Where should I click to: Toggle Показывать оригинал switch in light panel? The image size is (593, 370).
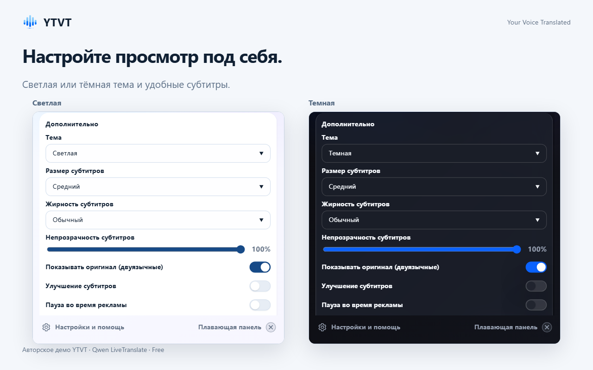pos(260,267)
